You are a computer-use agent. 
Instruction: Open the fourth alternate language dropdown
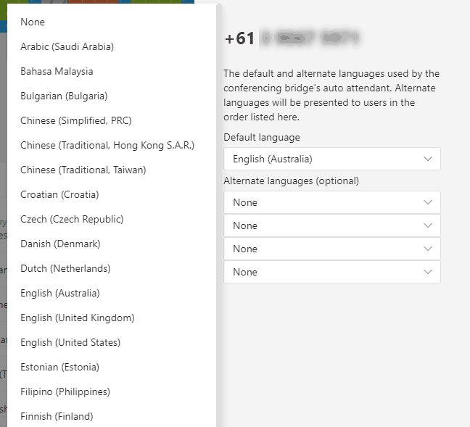331,272
